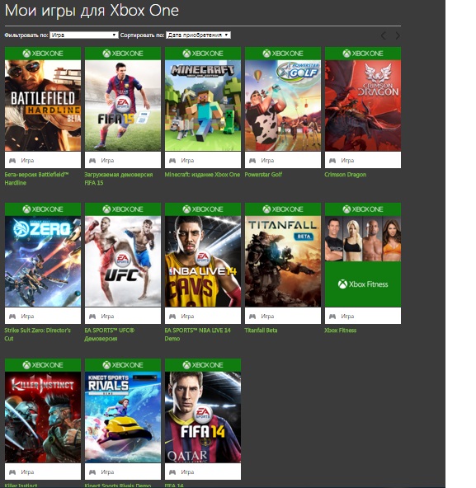Screen dimensions: 476x488
Task: Follow the Xbox Fitness title link
Action: click(341, 331)
